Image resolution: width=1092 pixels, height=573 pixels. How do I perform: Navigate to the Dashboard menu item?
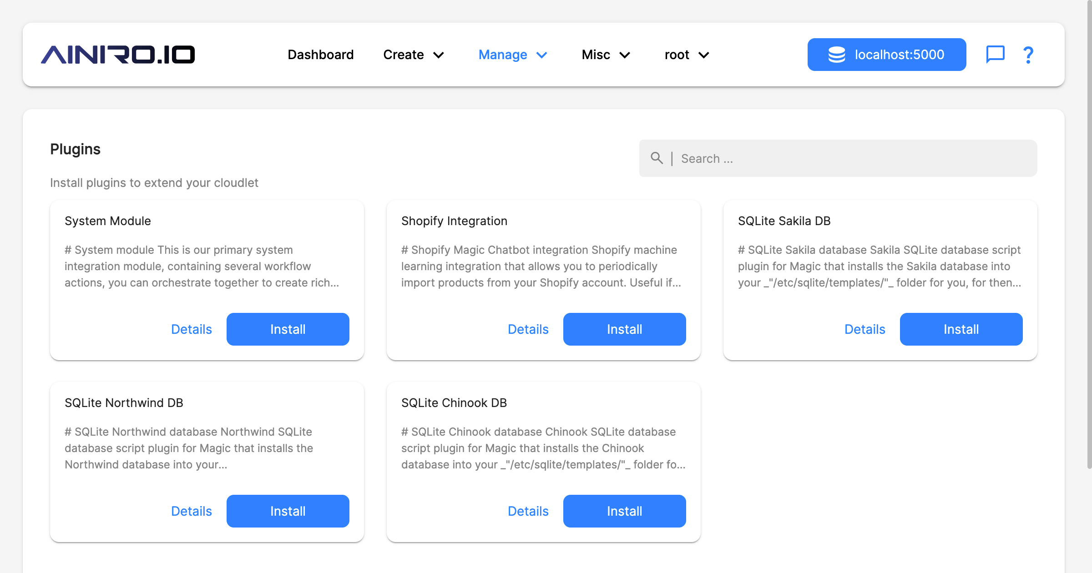click(320, 55)
